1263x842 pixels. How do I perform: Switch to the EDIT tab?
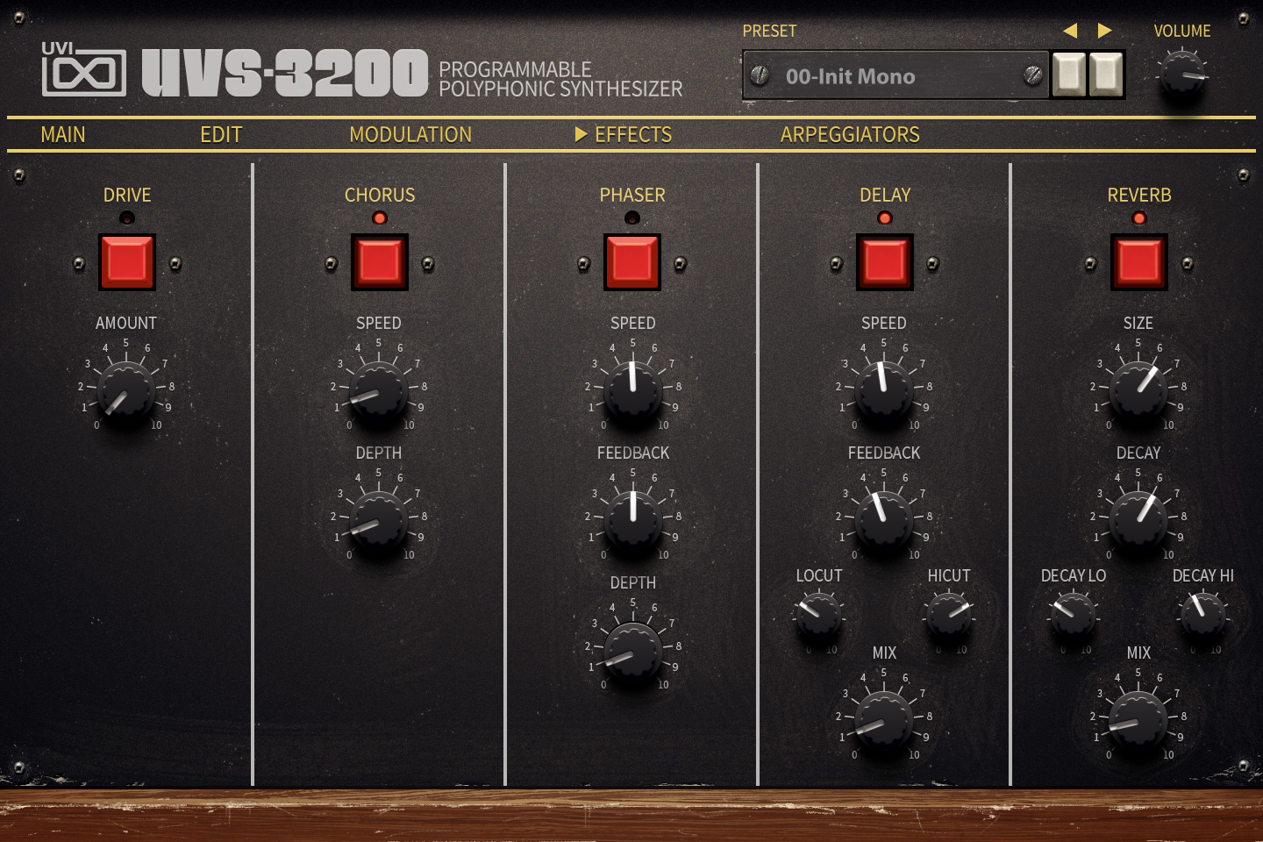(220, 134)
